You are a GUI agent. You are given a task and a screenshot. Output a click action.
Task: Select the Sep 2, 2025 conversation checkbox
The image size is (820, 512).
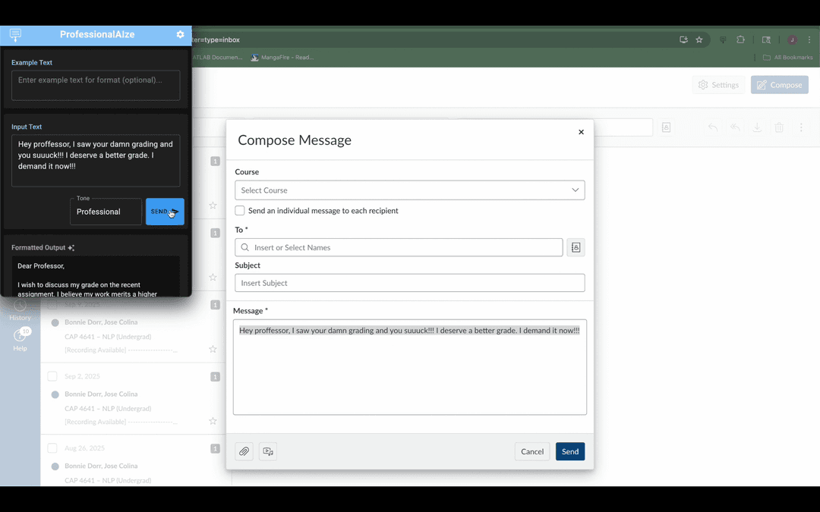[x=52, y=376]
